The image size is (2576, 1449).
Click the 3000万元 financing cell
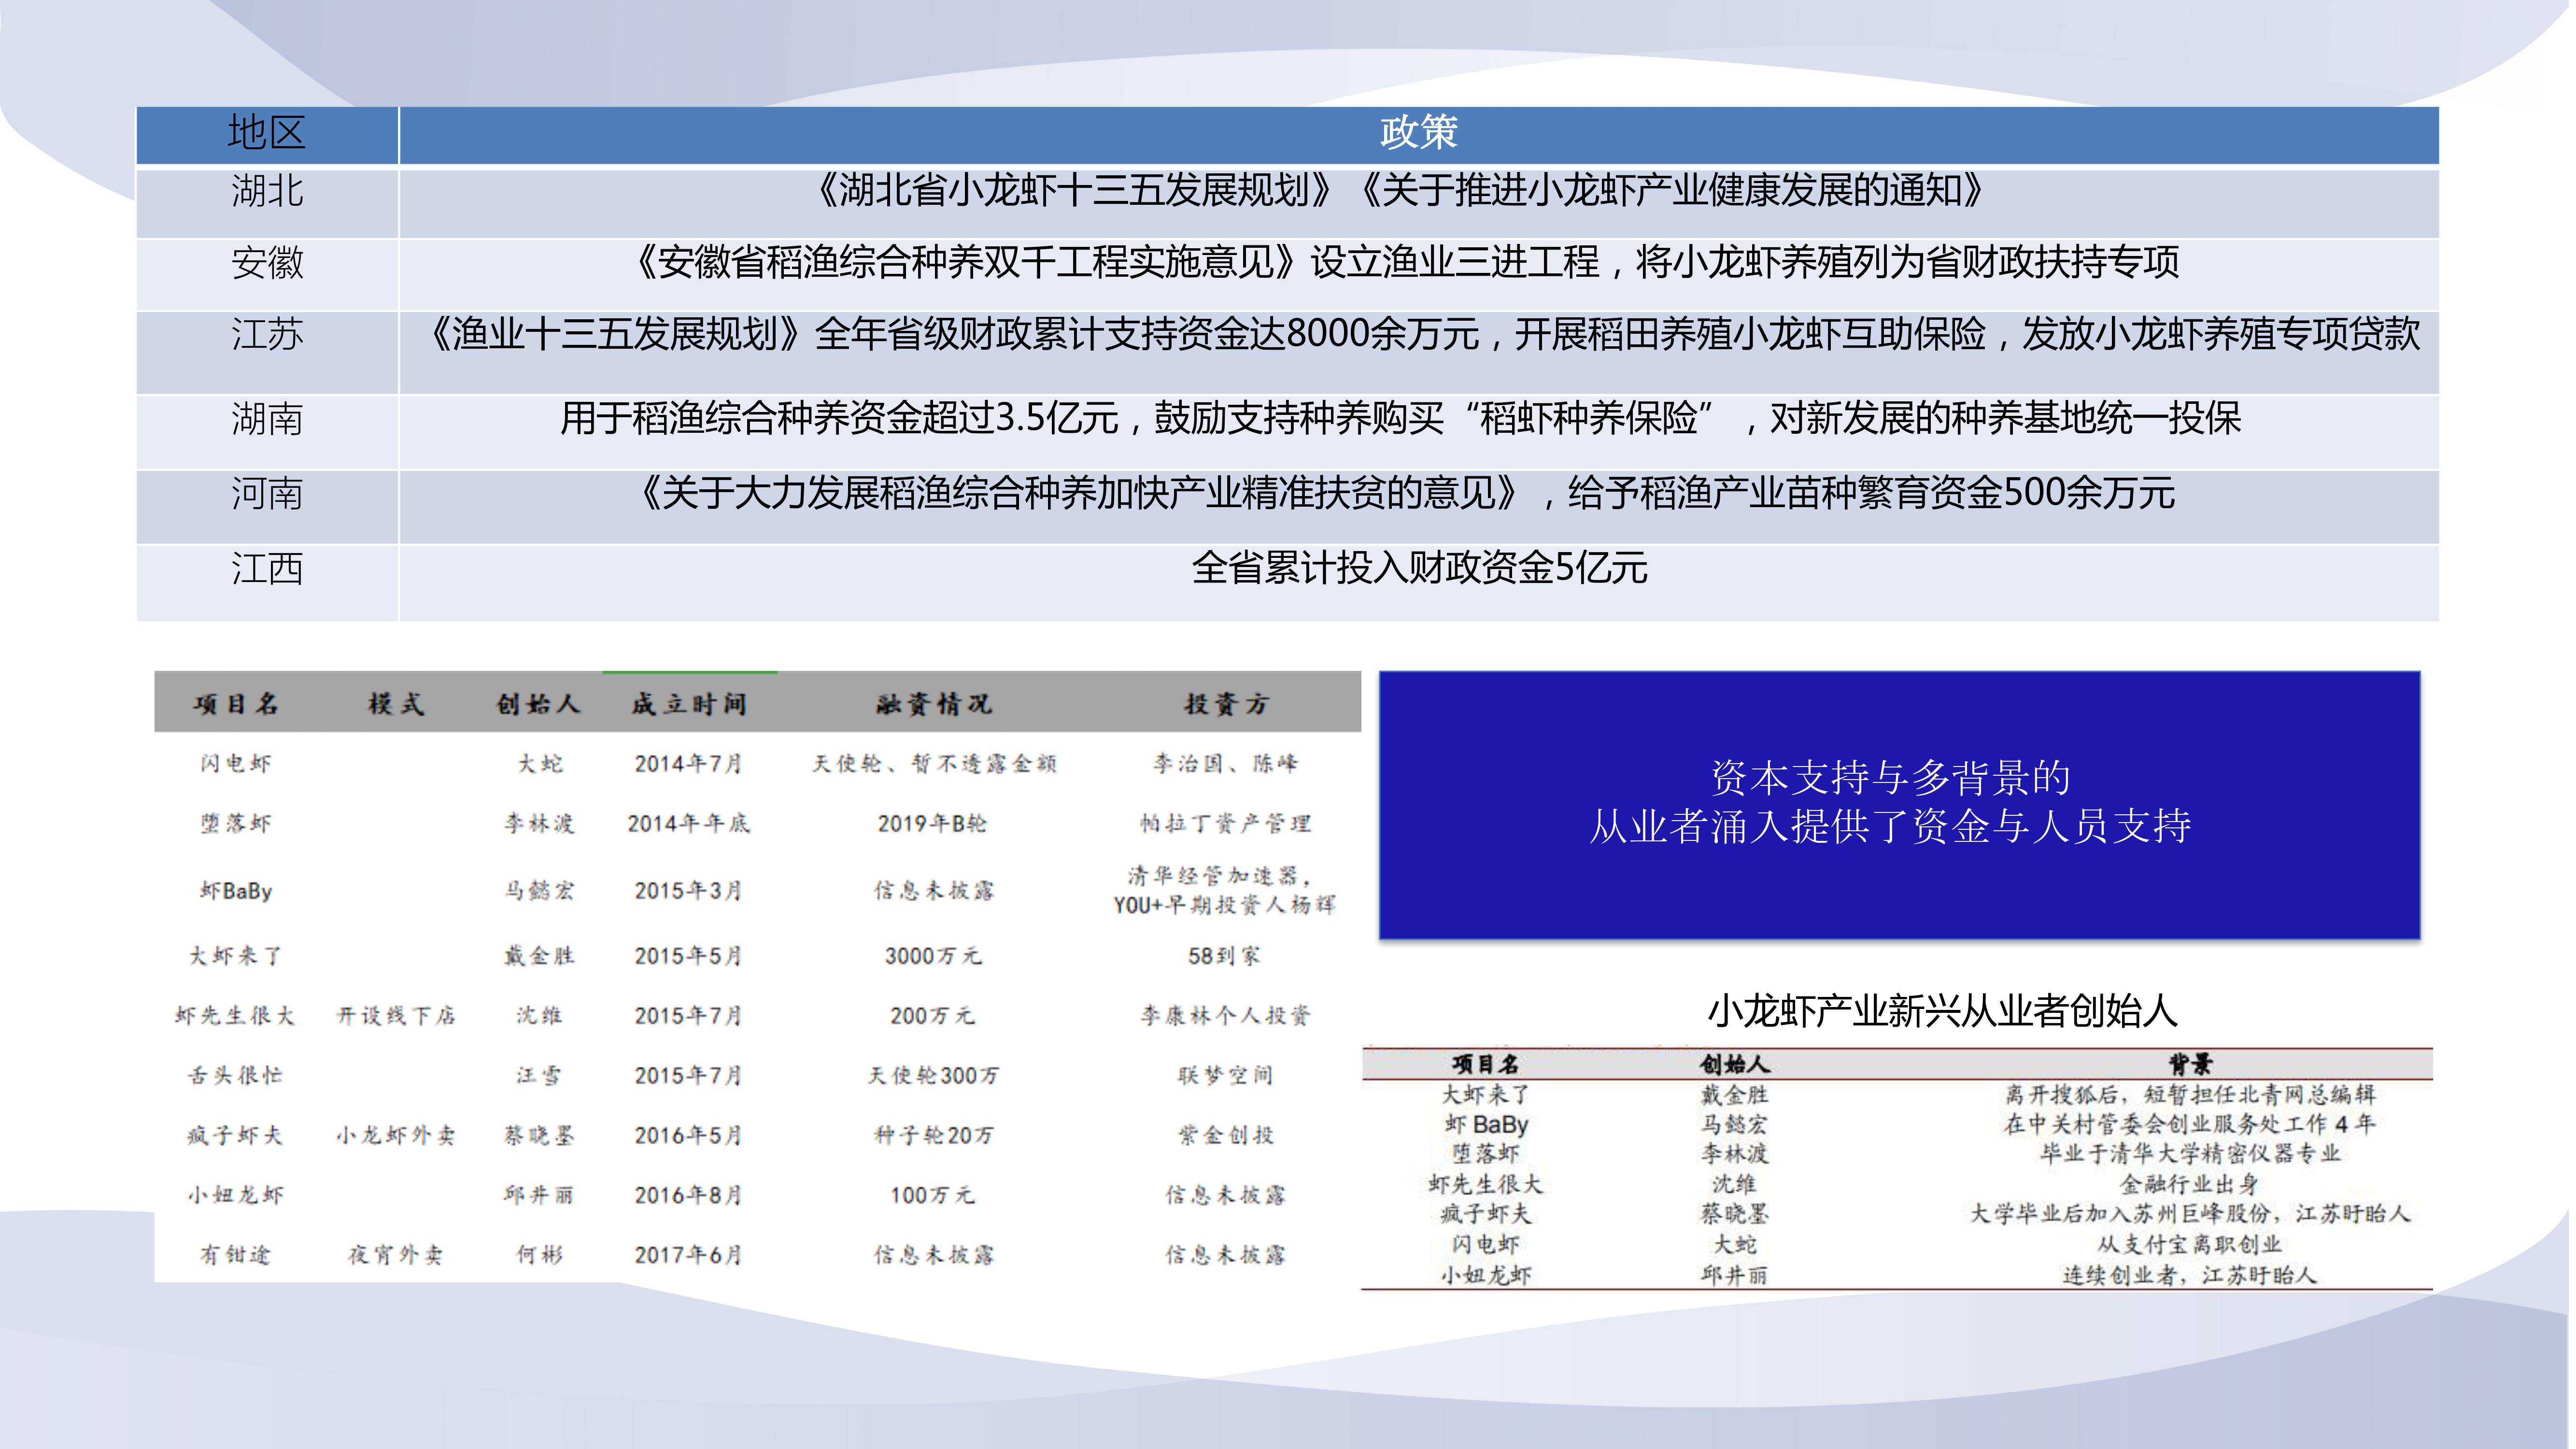click(933, 956)
